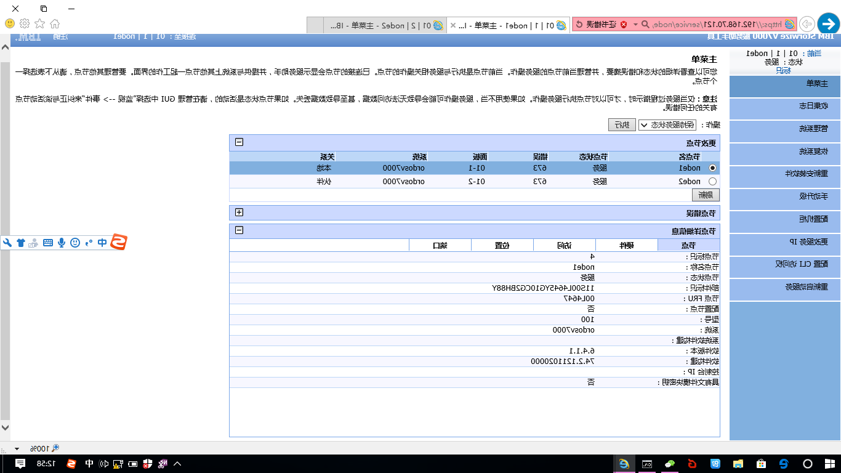This screenshot has height=473, width=841.
Task: Open the browser Home icon
Action: tap(55, 23)
